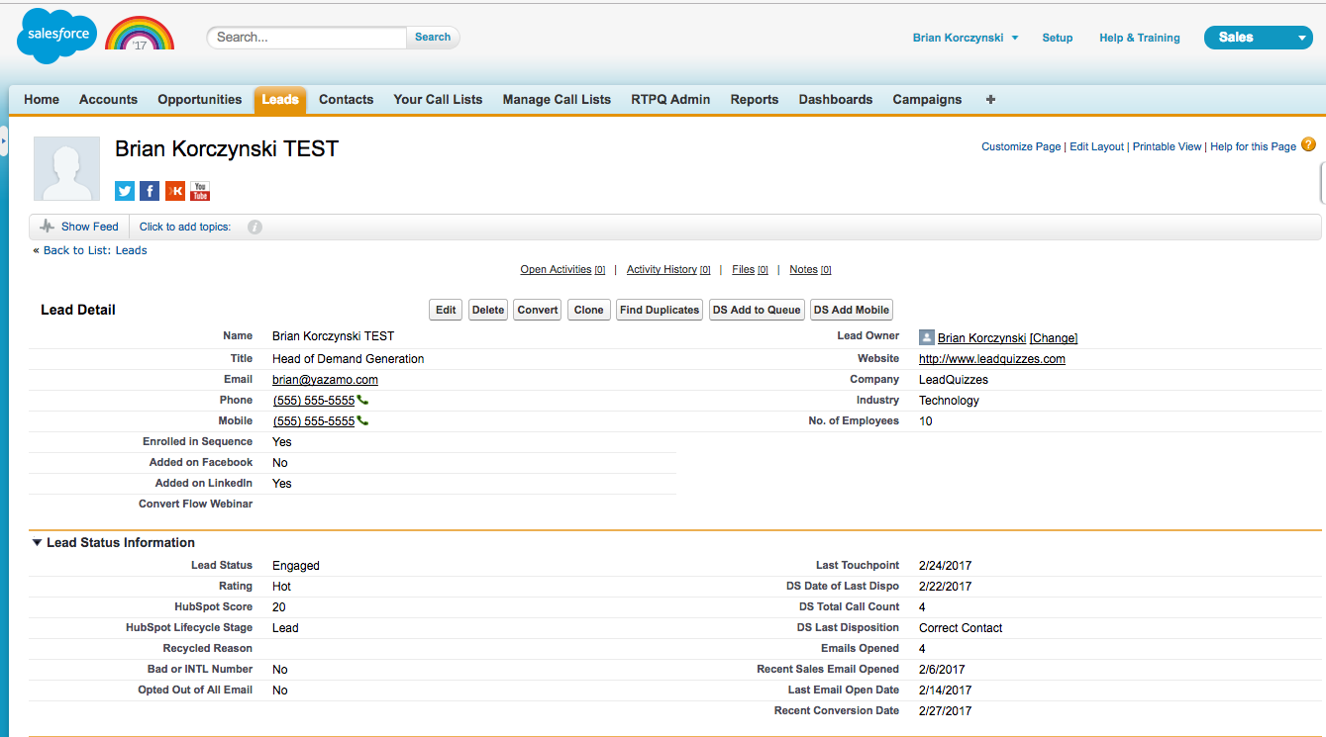Open the Campaigns tab
The width and height of the screenshot is (1326, 737).
(927, 100)
